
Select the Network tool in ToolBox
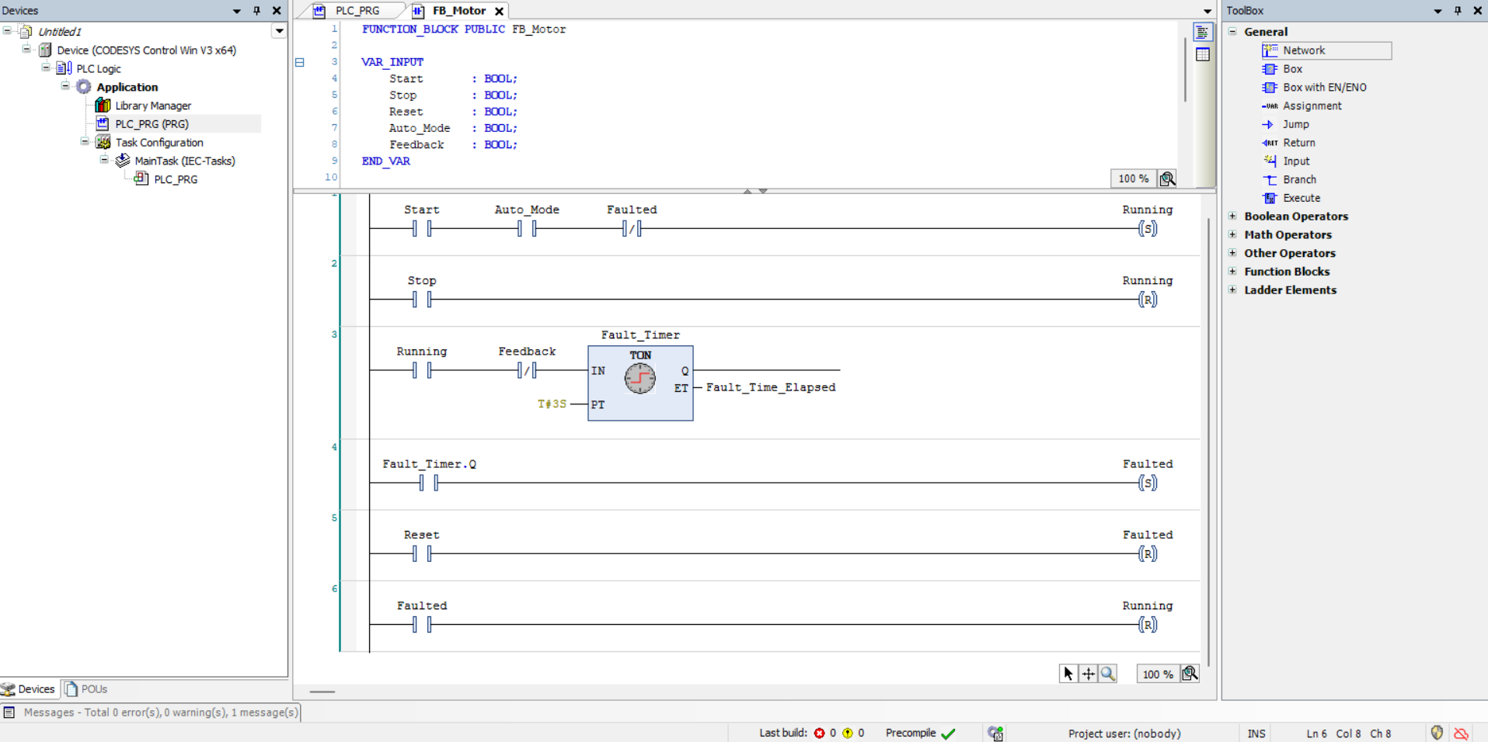[x=1326, y=50]
